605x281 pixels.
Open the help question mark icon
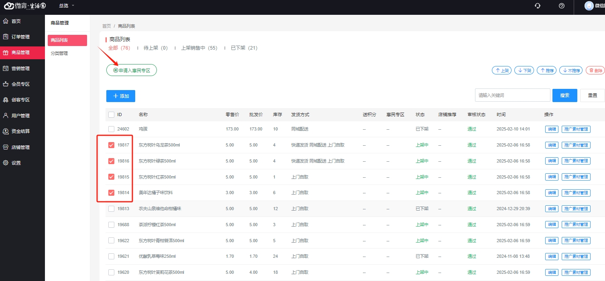tap(562, 6)
